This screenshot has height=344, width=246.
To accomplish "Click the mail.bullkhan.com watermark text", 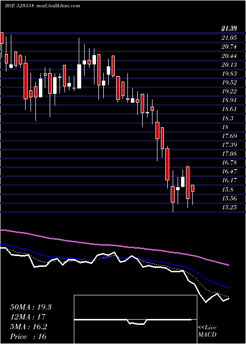I will tap(58, 6).
